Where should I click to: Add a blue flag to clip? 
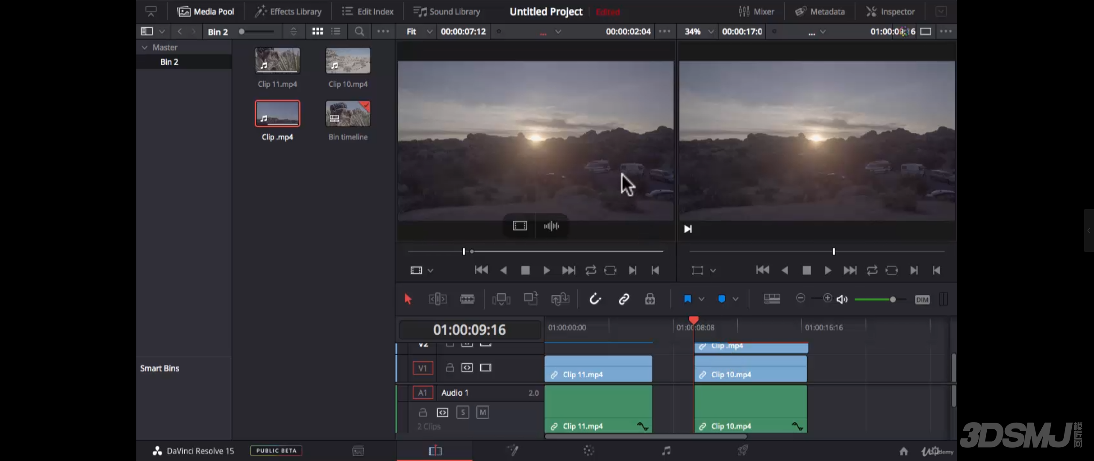pyautogui.click(x=687, y=299)
